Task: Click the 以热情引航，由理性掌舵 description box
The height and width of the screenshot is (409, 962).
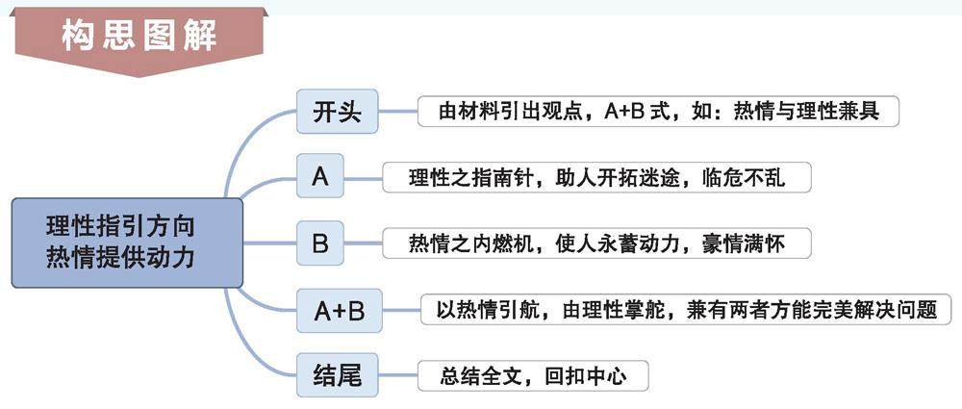Action: coord(686,310)
